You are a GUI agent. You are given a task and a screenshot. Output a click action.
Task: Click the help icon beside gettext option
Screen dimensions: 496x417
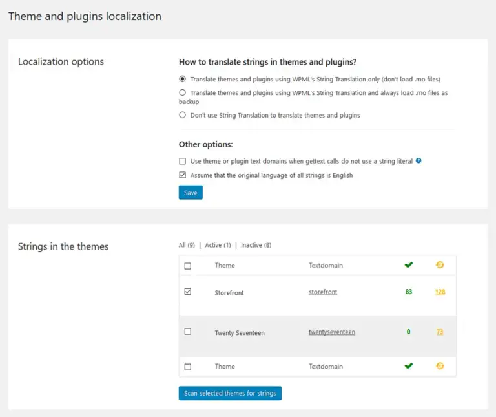(418, 160)
